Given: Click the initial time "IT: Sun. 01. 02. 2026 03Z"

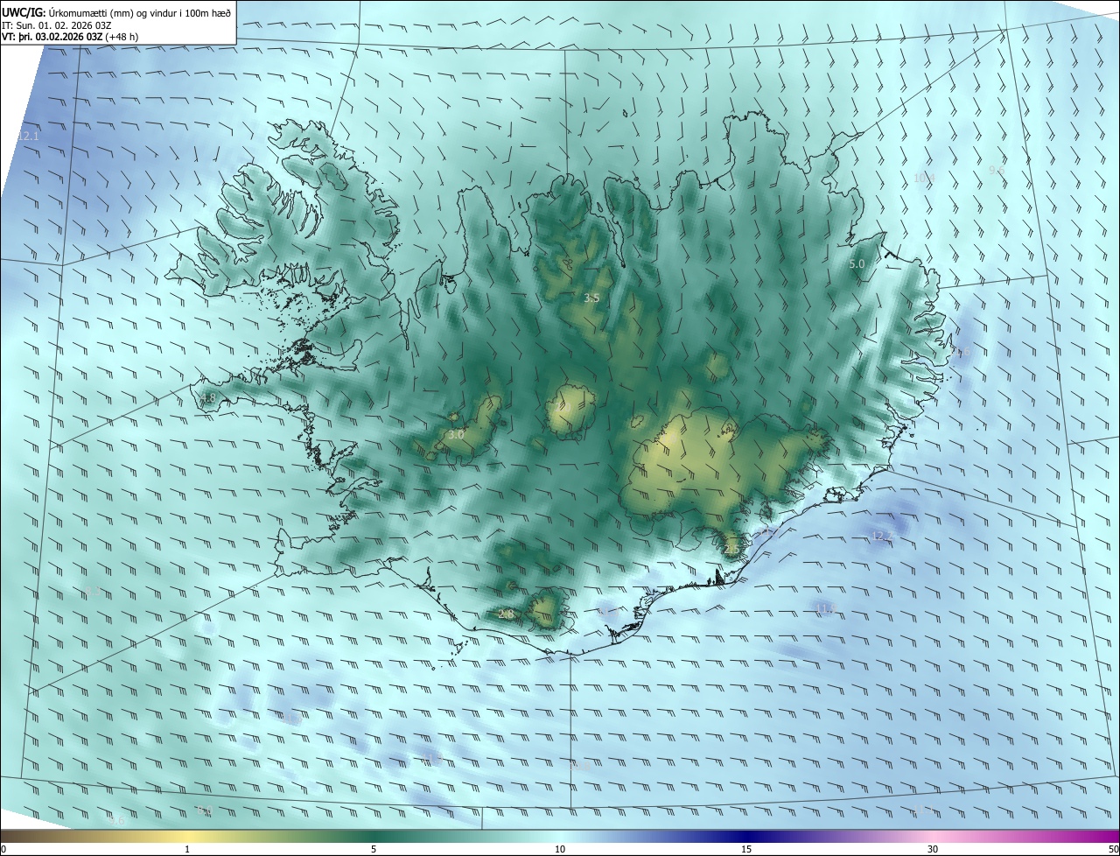Looking at the screenshot, I should 56,25.
